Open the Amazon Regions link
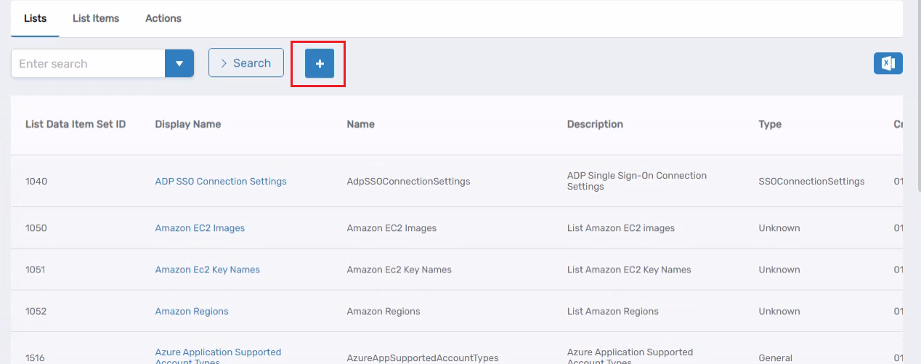Viewport: 921px width, 364px height. [x=192, y=311]
